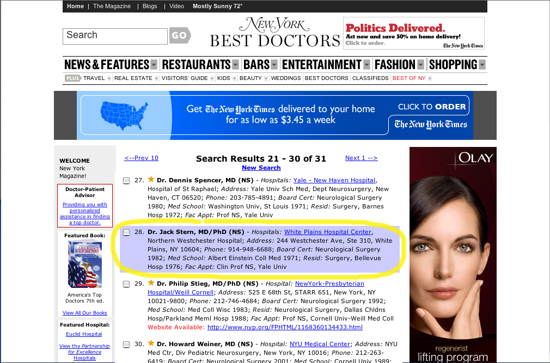
Task: Expand the Visitors' Guide submenu arrow
Action: pyautogui.click(x=212, y=78)
